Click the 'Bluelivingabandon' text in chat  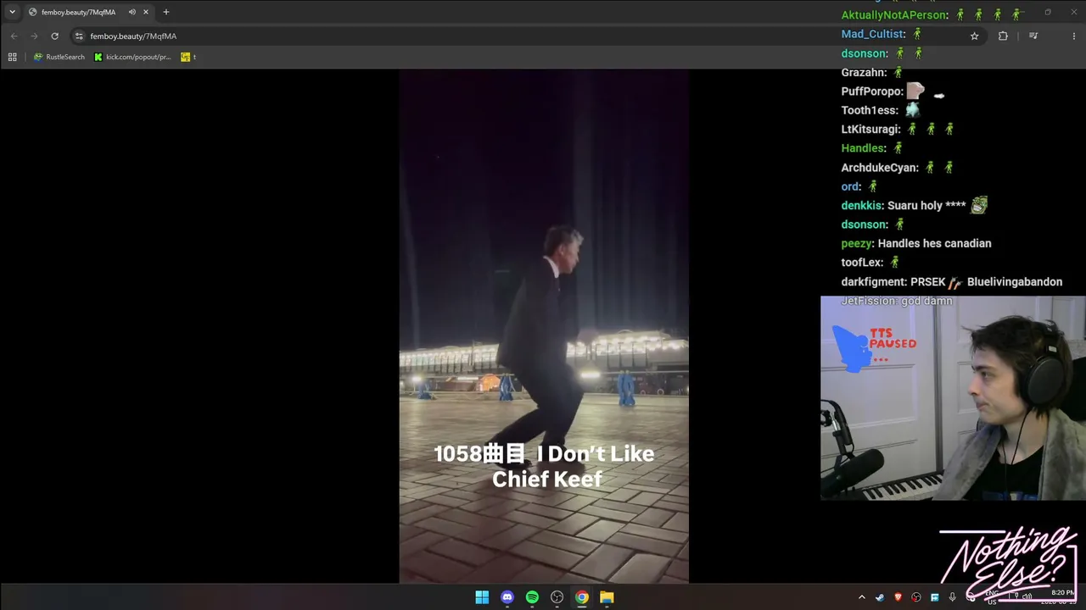pyautogui.click(x=1015, y=282)
